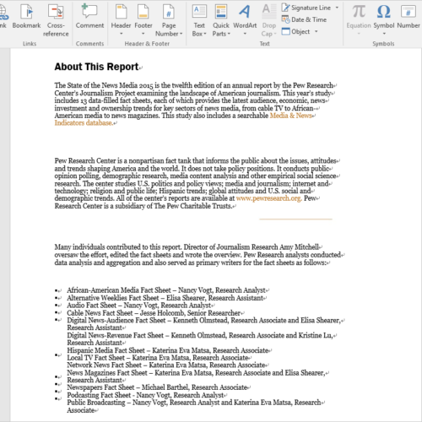Click the Page Number icon
This screenshot has width=422, height=422.
(x=169, y=12)
